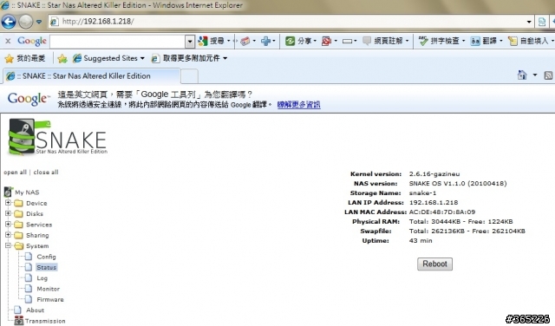
Task: Click the Google logo on the toolbar
Action: point(32,42)
